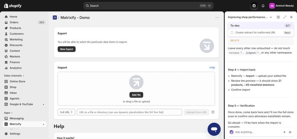This screenshot has height=139, width=297.
Task: Click Create redirect for malformed URL
Action: pyautogui.click(x=255, y=33)
